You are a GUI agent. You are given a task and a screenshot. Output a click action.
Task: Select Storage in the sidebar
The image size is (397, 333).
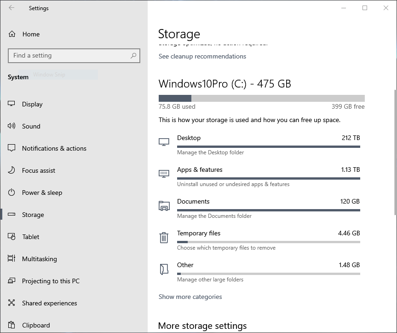tap(33, 215)
